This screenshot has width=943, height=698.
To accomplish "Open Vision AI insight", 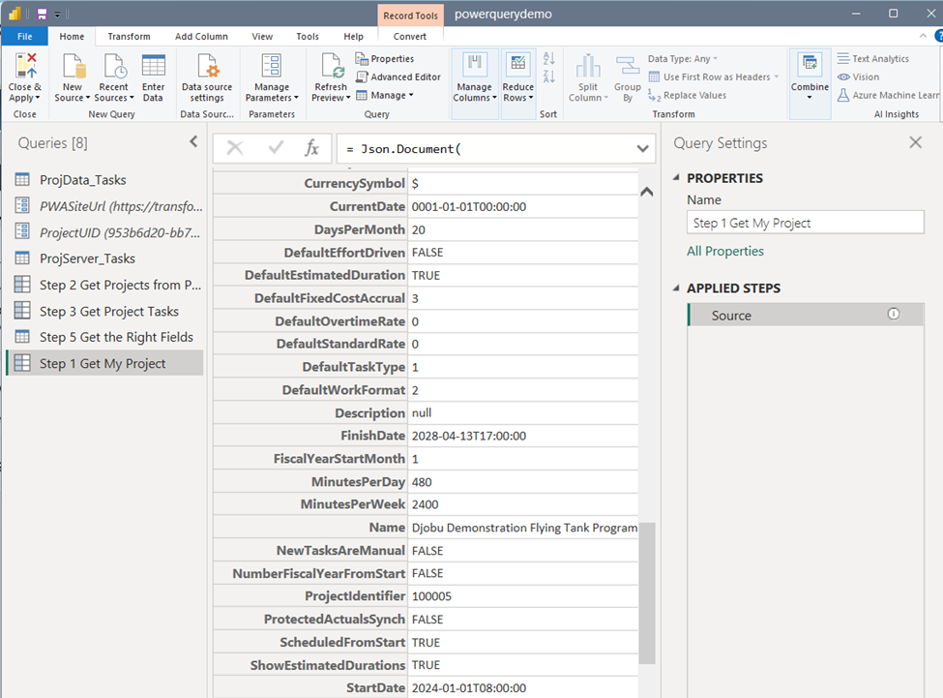I will [x=858, y=77].
